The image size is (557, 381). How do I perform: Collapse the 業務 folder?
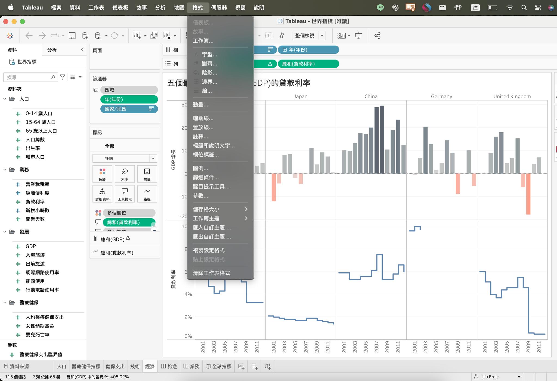pyautogui.click(x=5, y=169)
